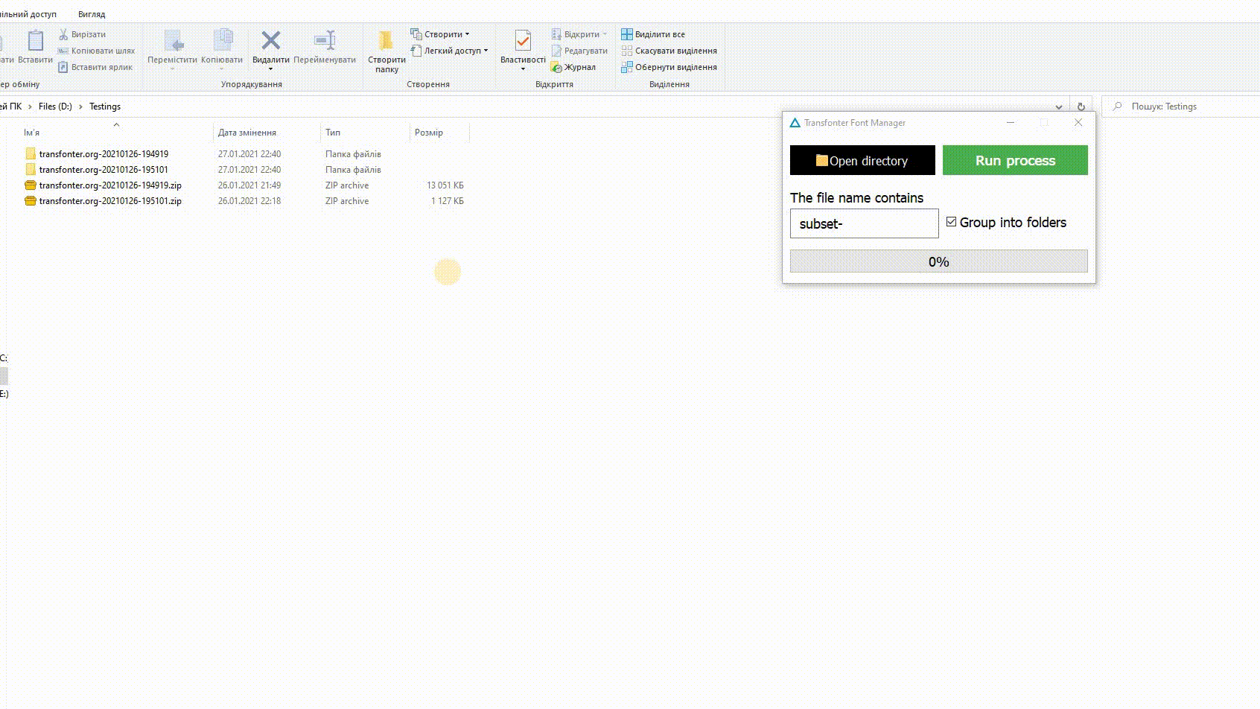Click Testings in breadcrumb path
The height and width of the screenshot is (709, 1260).
tap(105, 106)
